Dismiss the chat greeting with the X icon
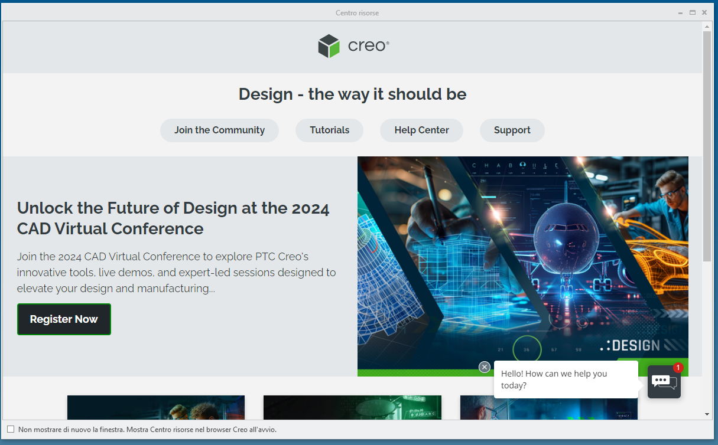 click(485, 367)
